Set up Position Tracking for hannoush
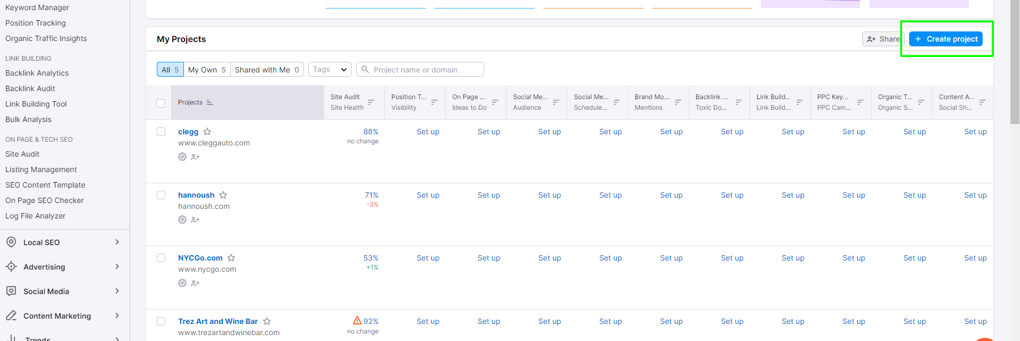This screenshot has width=1020, height=341. [428, 195]
